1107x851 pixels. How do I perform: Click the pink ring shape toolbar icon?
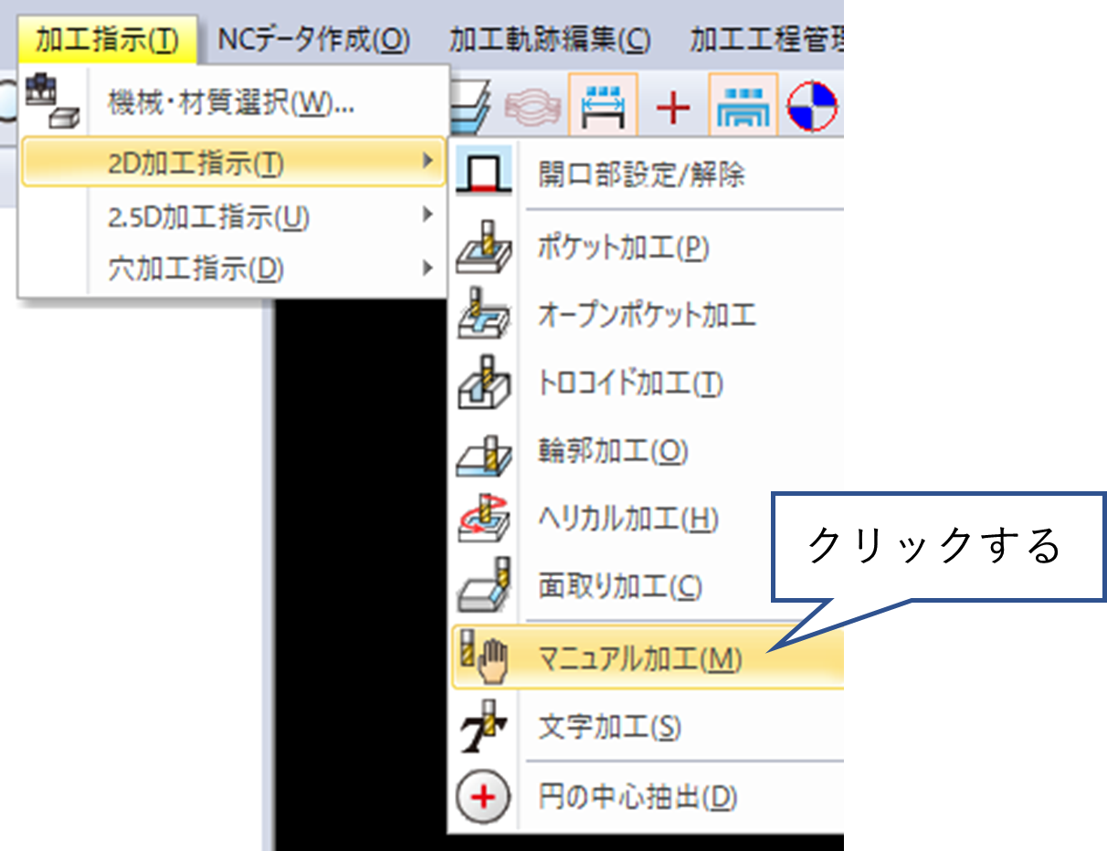pos(532,106)
